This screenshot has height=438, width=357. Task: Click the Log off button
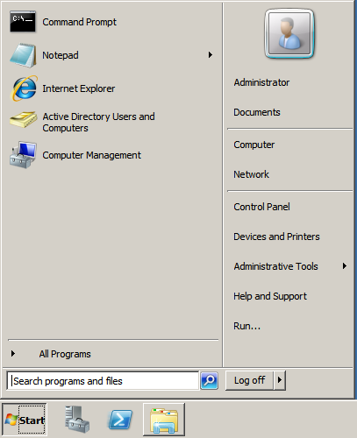tap(250, 380)
